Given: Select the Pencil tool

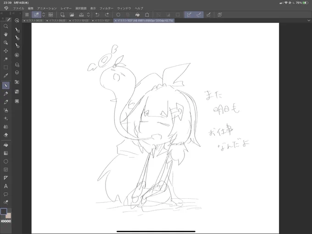Looking at the screenshot, I should coord(6,94).
